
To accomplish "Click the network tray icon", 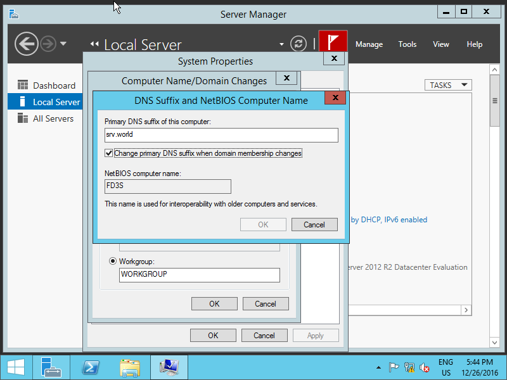I will click(x=409, y=367).
